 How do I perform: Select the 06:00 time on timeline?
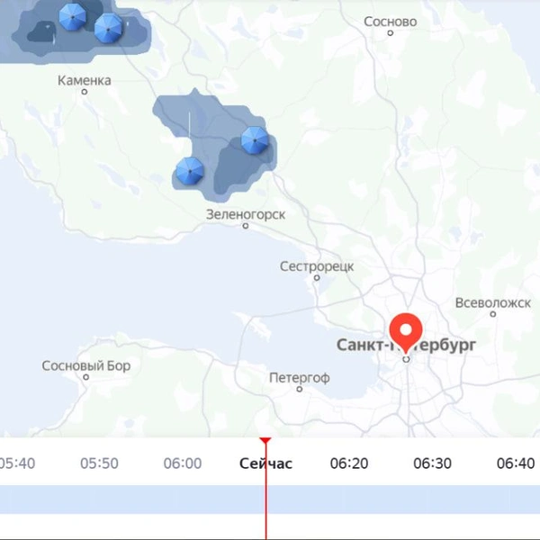(183, 463)
